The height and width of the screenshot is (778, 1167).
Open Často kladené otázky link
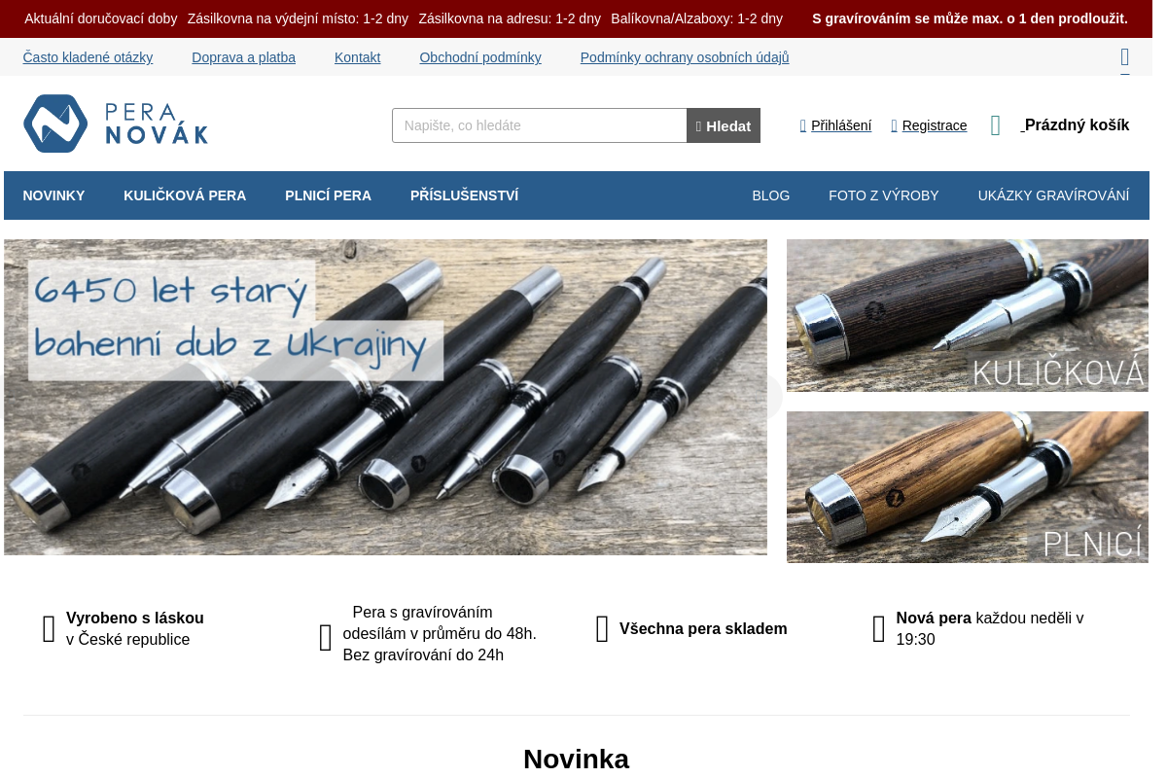click(88, 57)
